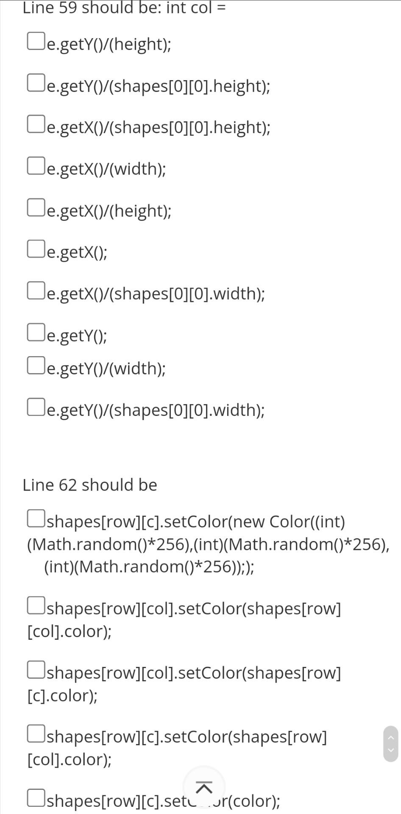
Task: Select the setColor with Math.random answer
Action: [37, 518]
